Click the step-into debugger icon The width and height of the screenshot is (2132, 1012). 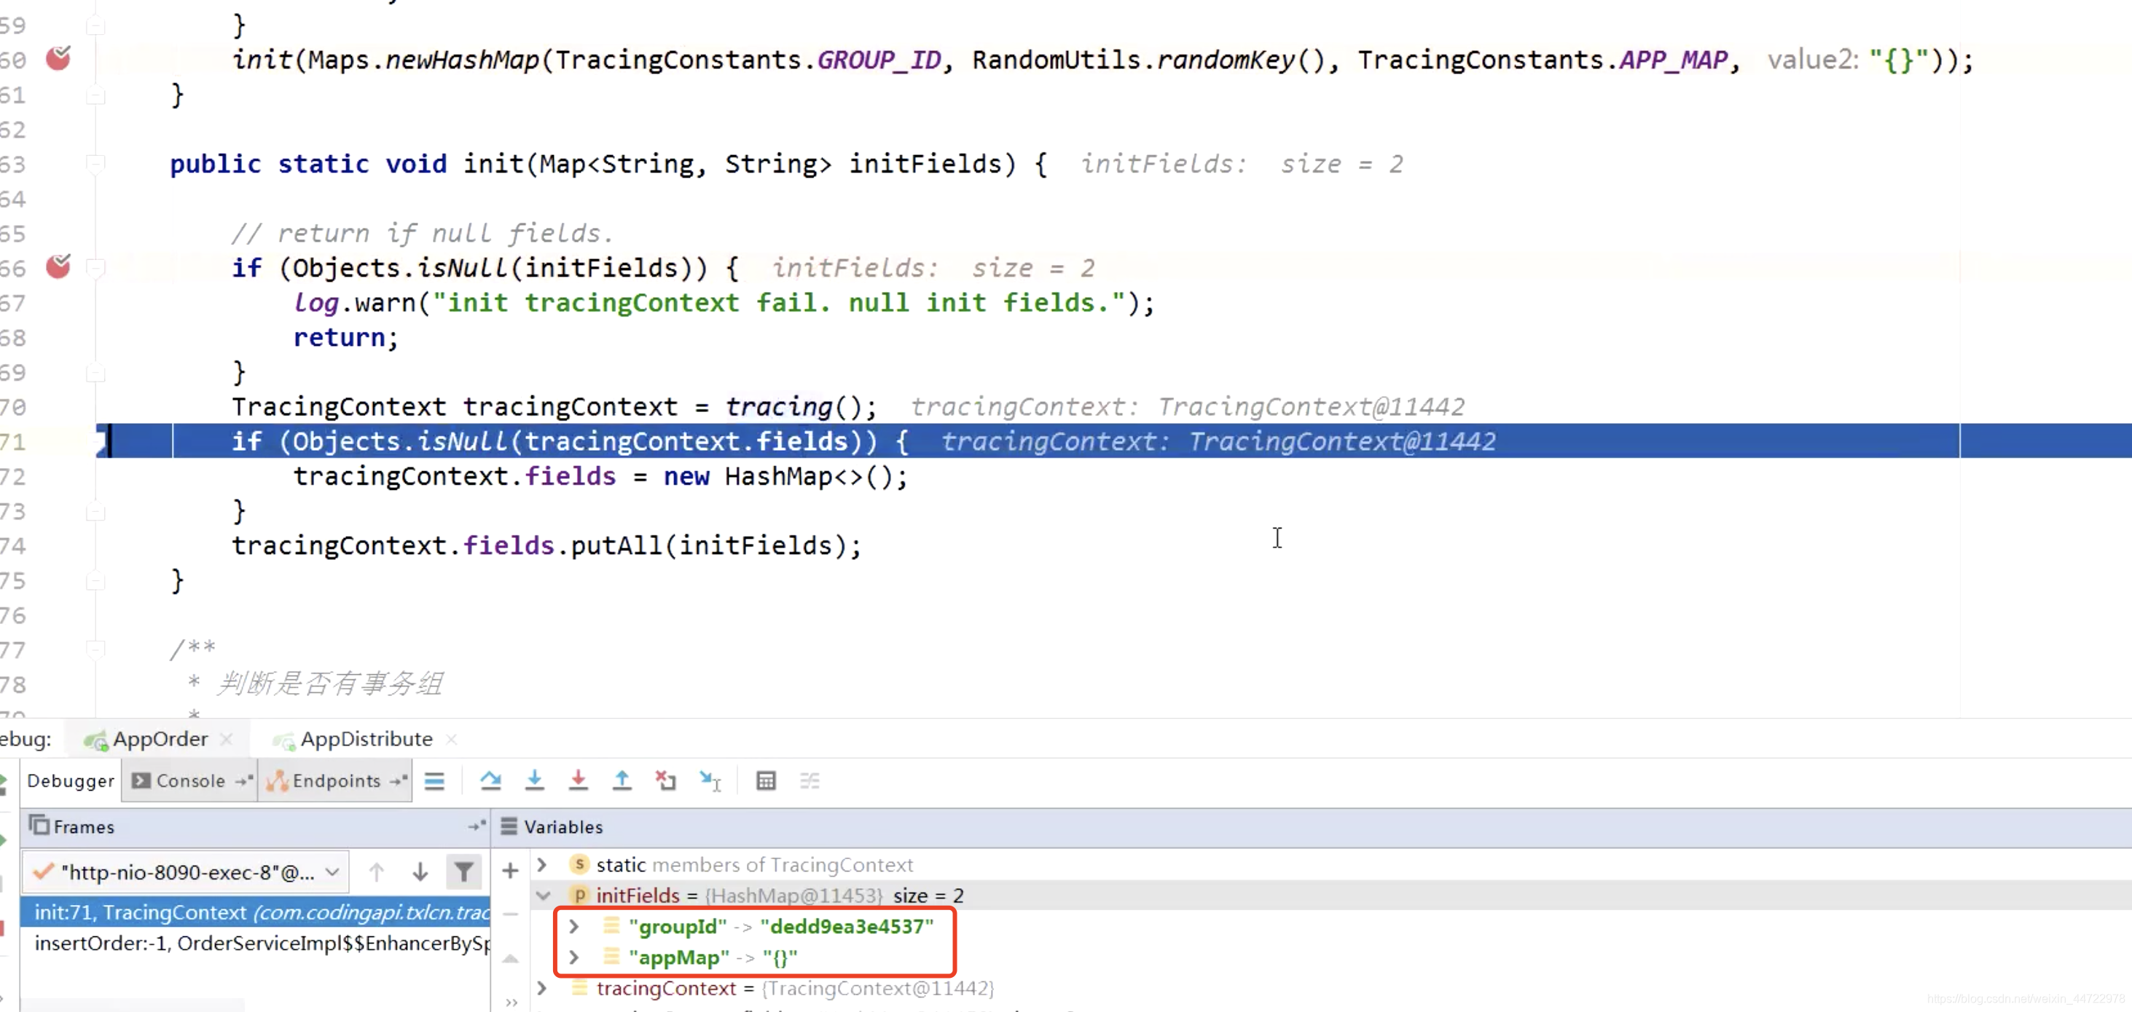pos(533,780)
